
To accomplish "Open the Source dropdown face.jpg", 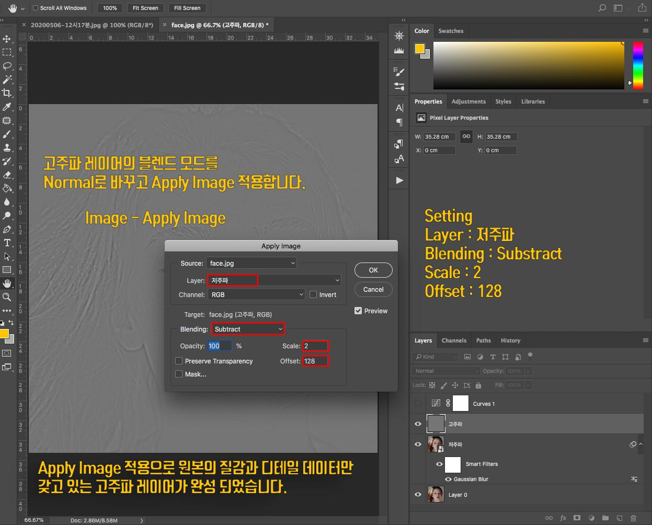I will [251, 263].
